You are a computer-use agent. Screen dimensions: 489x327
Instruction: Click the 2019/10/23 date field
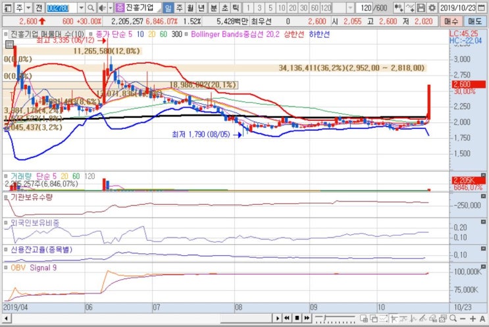click(x=458, y=7)
